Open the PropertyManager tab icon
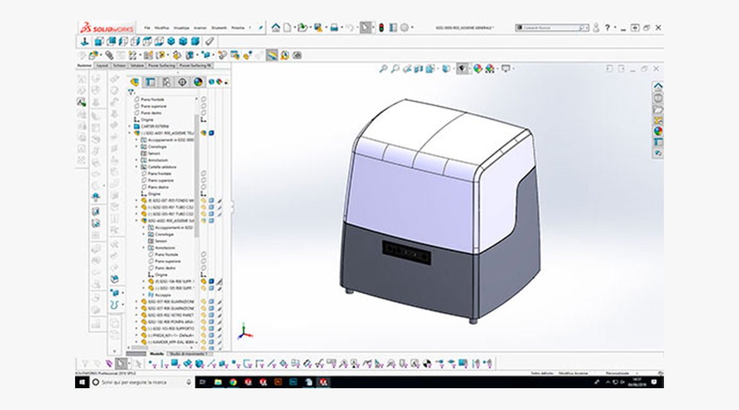This screenshot has width=739, height=410. click(150, 82)
